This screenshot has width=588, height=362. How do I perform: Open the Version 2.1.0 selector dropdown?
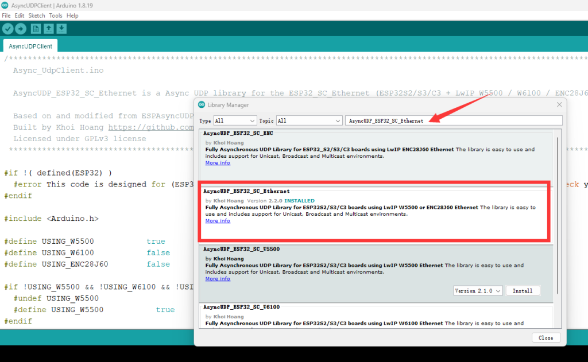click(x=478, y=291)
